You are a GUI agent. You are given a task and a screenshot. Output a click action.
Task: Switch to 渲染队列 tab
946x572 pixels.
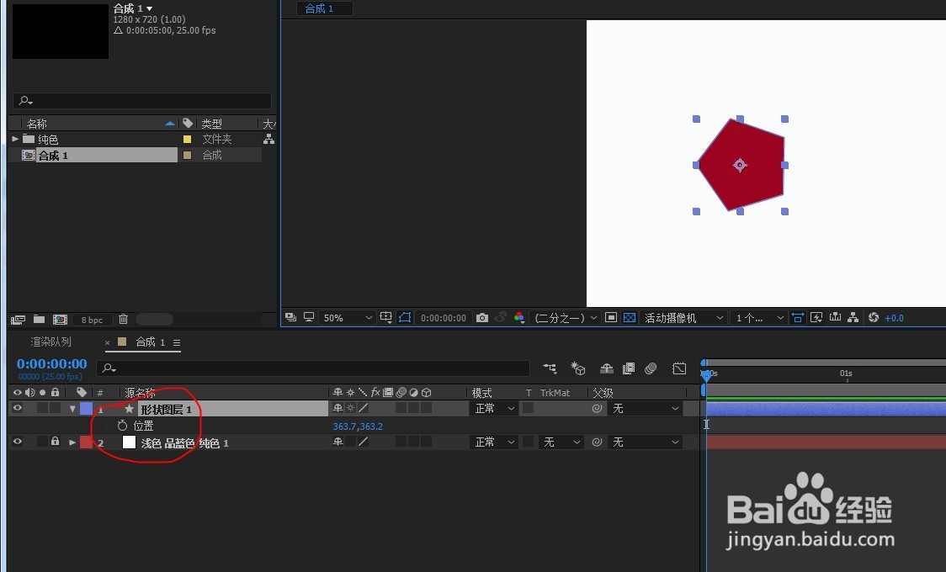[x=50, y=342]
